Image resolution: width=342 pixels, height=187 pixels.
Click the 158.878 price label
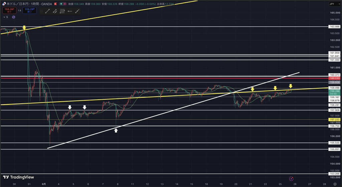pos(335,101)
